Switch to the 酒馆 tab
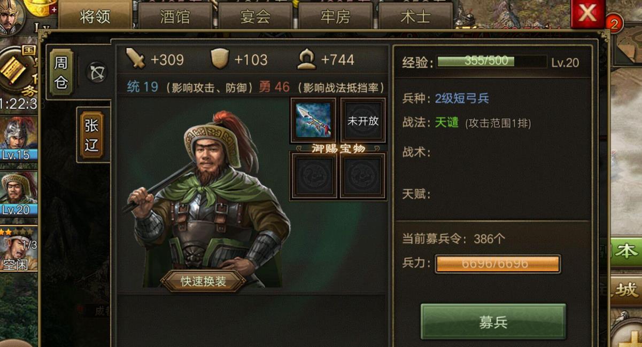Screen dimensions: 642x347 175,16
